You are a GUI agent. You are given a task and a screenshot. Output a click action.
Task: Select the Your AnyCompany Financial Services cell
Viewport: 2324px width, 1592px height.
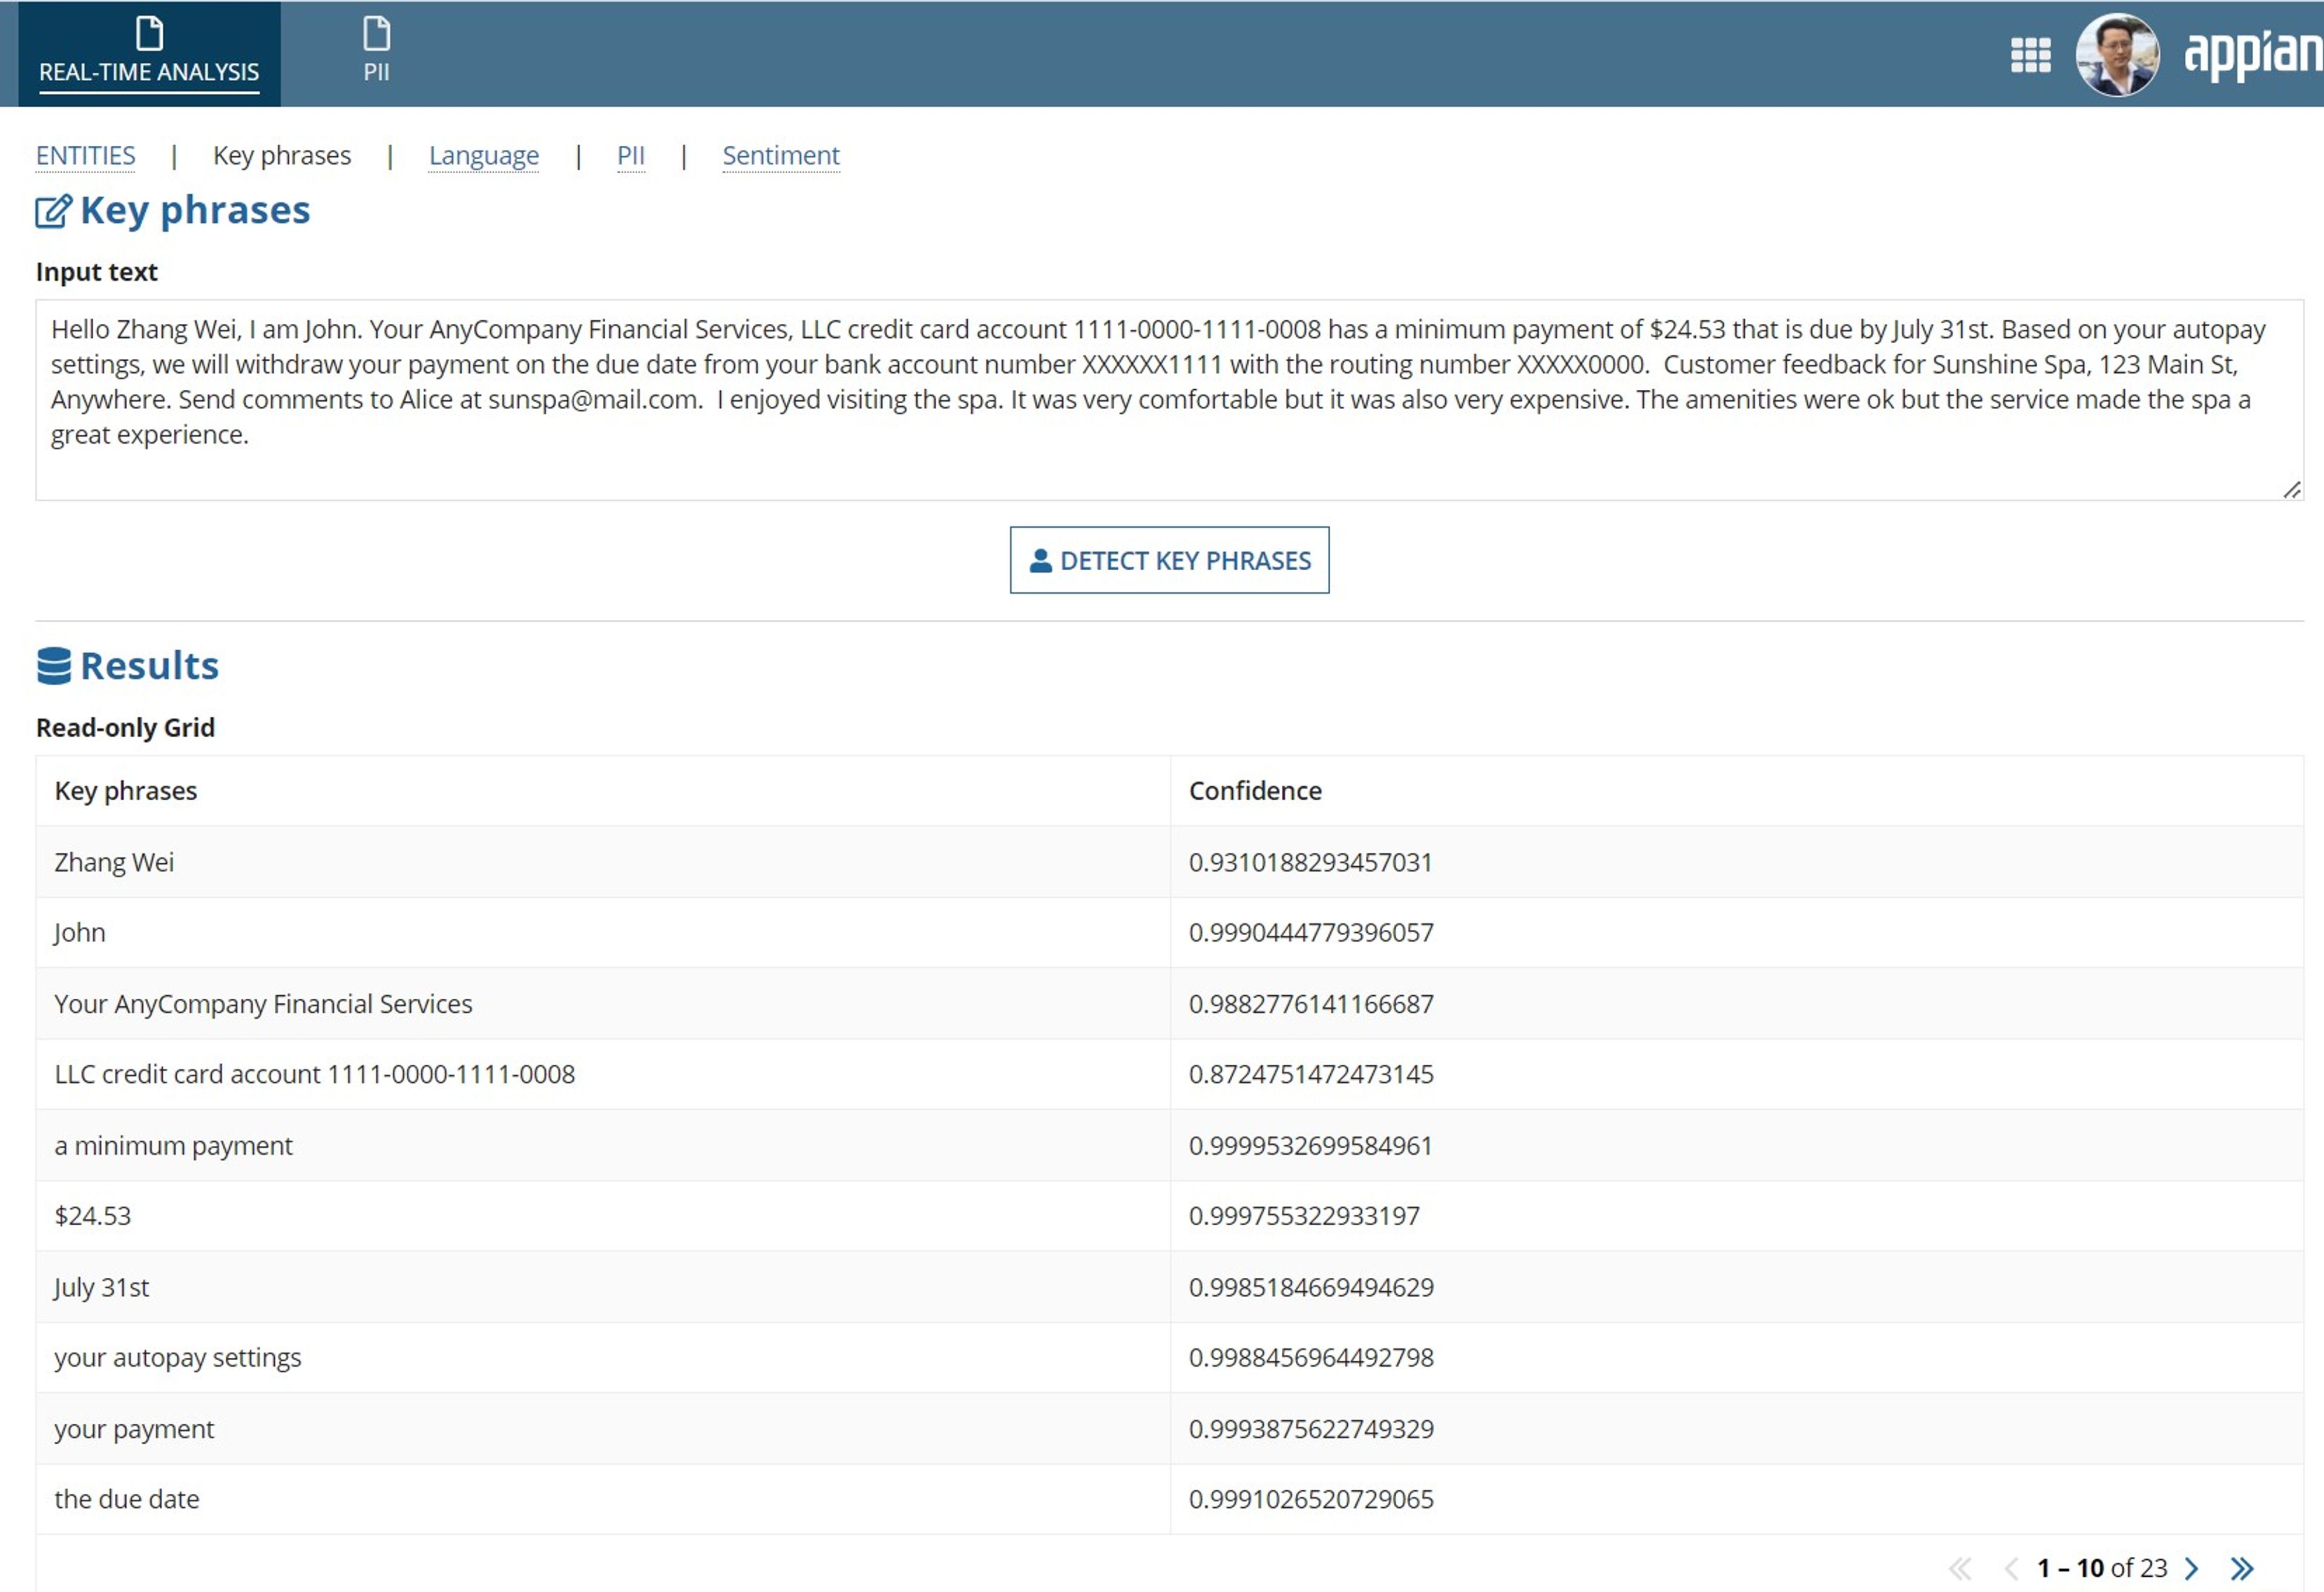tap(603, 1004)
